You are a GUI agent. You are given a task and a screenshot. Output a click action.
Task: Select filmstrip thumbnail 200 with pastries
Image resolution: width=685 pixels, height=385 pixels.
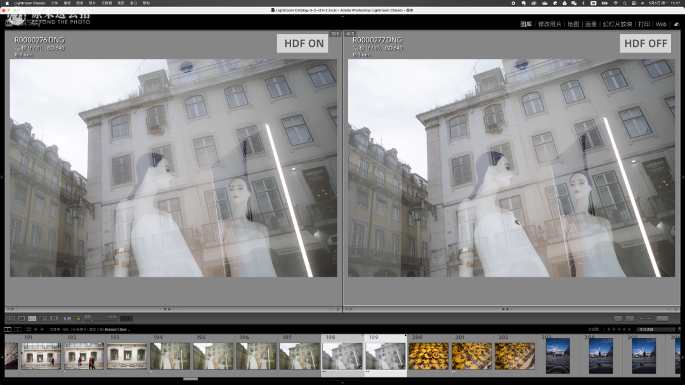[x=427, y=357]
